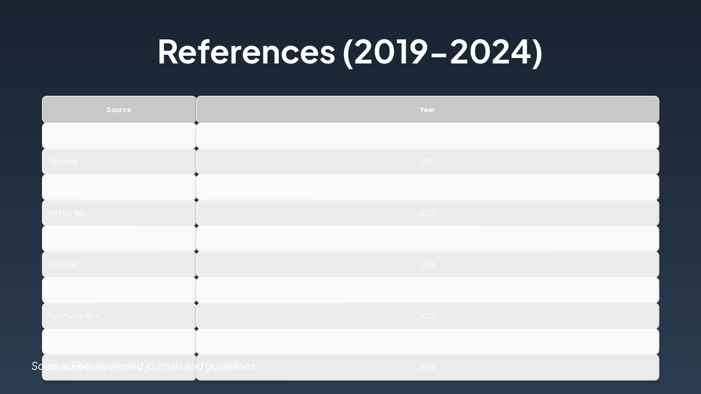Select the Clin J Pain cell
701x394 pixels.
pyautogui.click(x=119, y=264)
